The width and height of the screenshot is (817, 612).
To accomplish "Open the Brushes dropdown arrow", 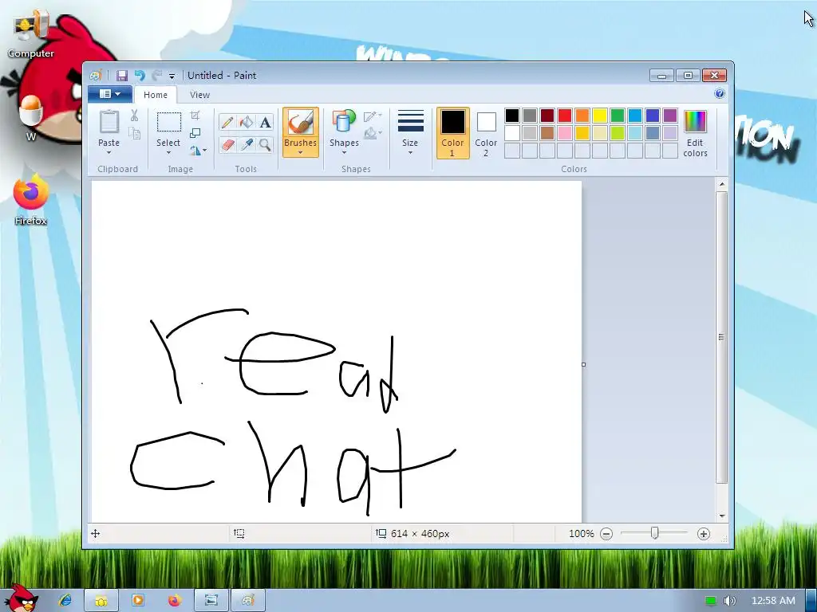I will pos(301,153).
